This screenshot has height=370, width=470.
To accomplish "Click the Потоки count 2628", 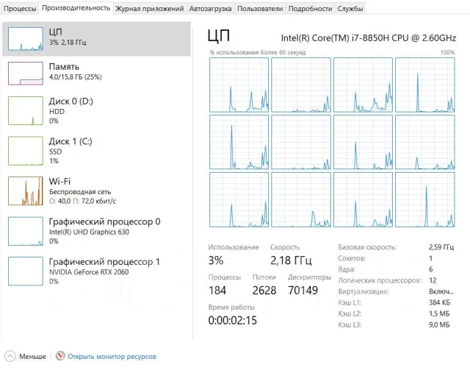I will (264, 291).
